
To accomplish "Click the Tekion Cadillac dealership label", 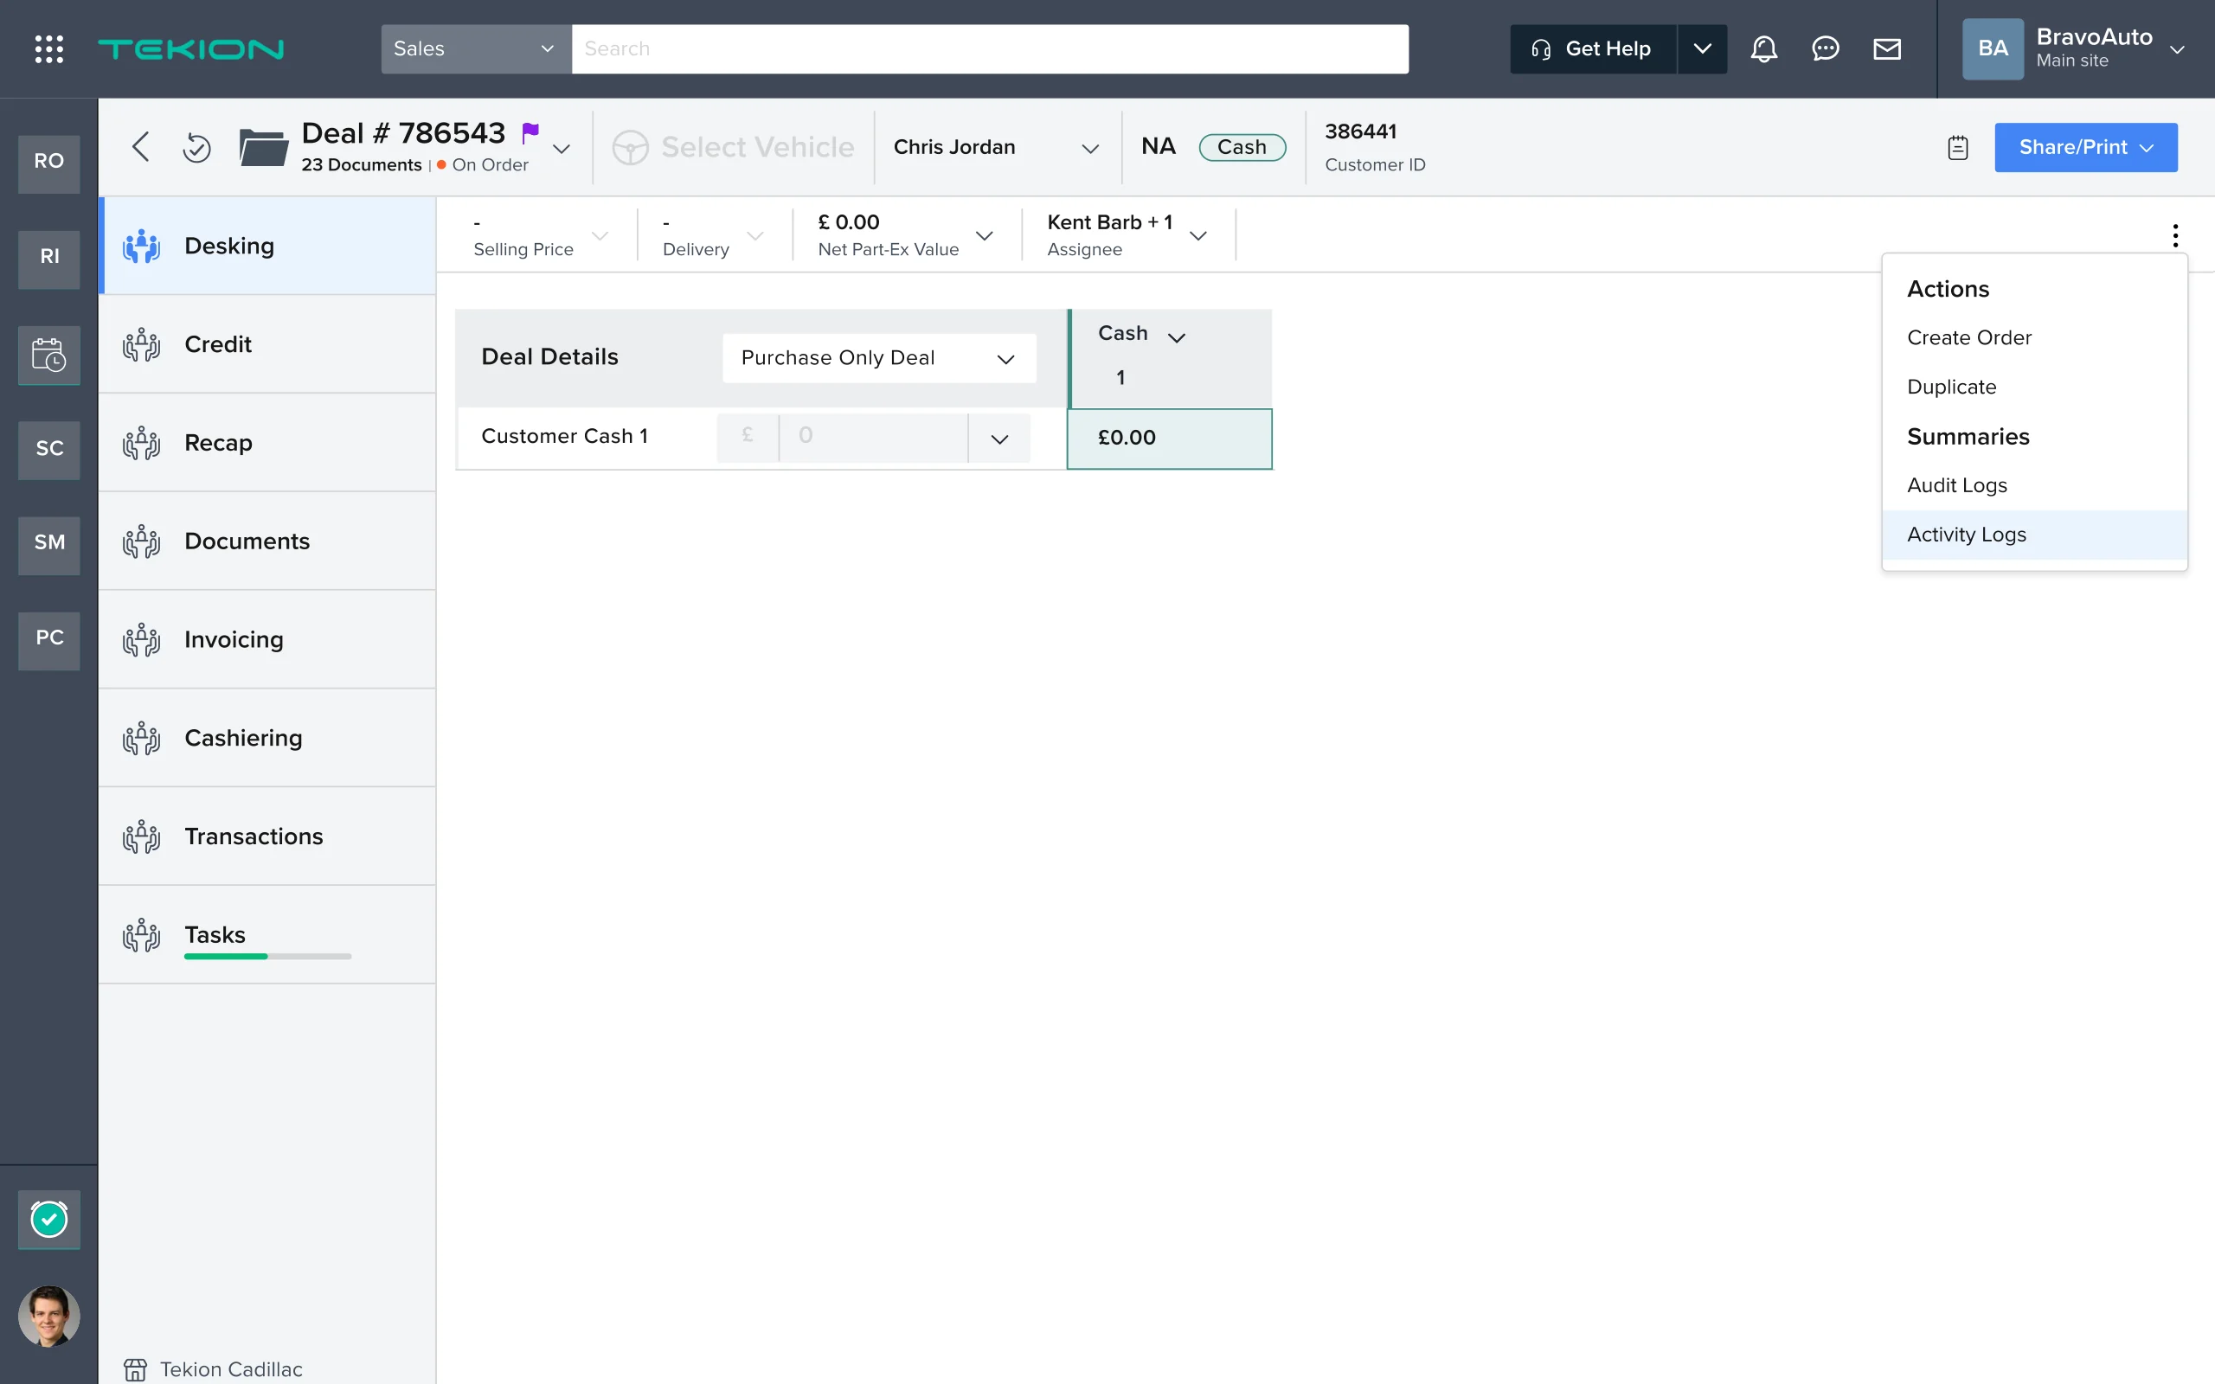I will click(231, 1369).
